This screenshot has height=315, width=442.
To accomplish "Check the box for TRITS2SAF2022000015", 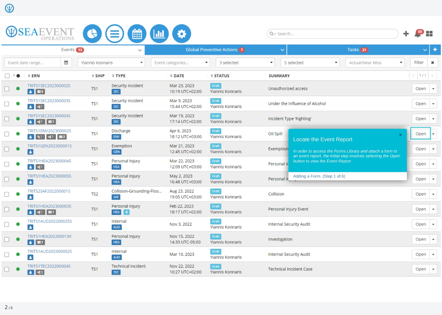I will tap(7, 194).
